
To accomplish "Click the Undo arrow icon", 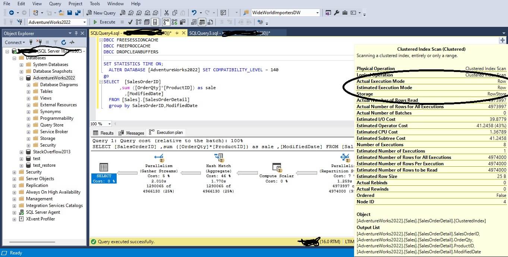I will [x=194, y=13].
